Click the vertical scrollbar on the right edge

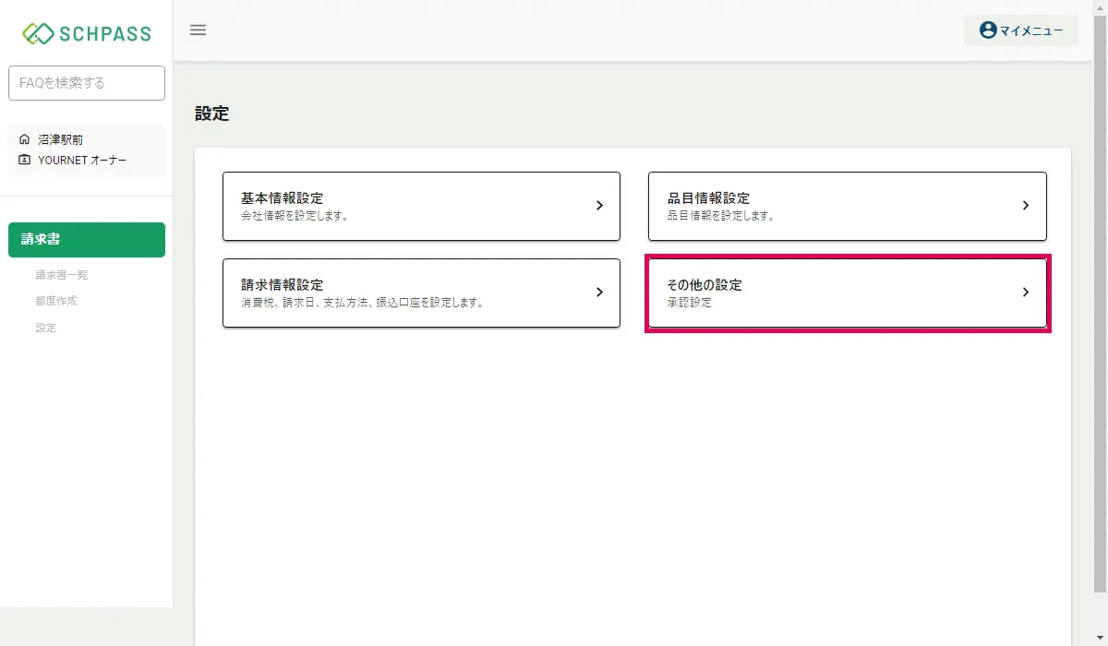1101,305
